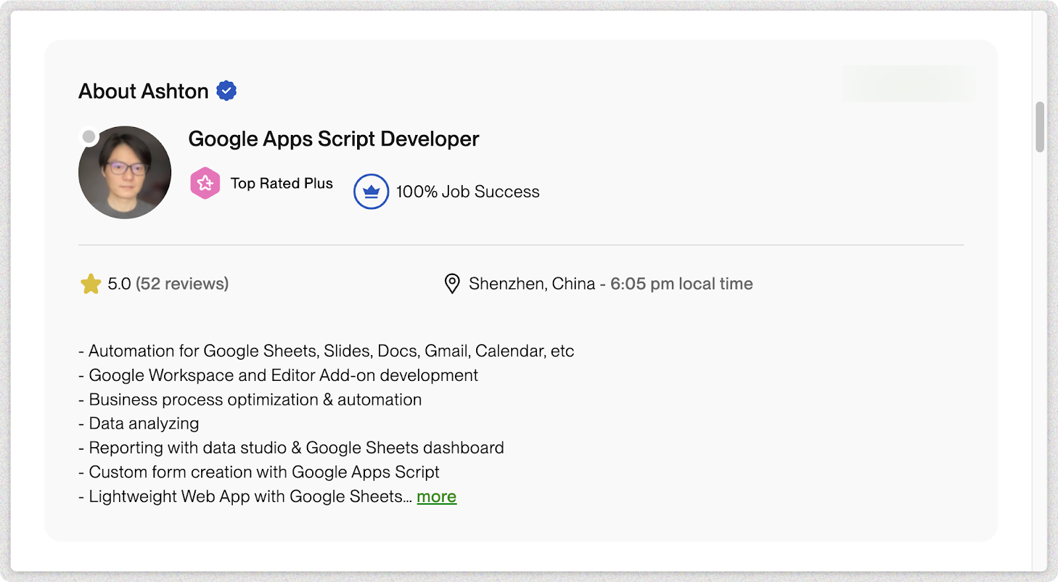1058x582 pixels.
Task: Click Reporting with data studio line
Action: click(x=291, y=448)
